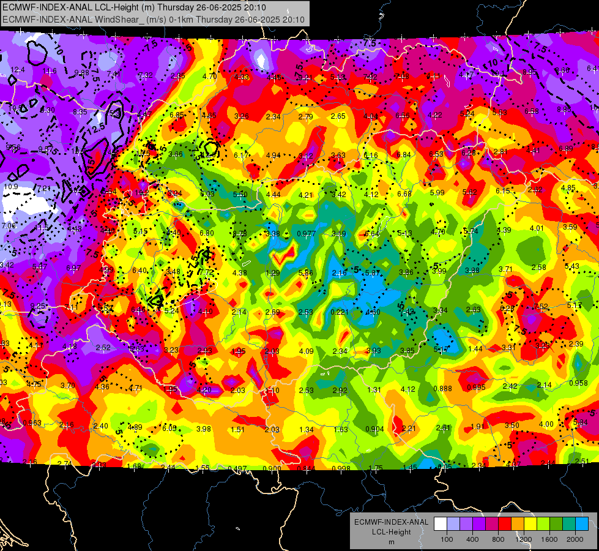Viewport: 599px width, 551px height.
Task: Click the LCL-Height header line at top
Action: (134, 7)
